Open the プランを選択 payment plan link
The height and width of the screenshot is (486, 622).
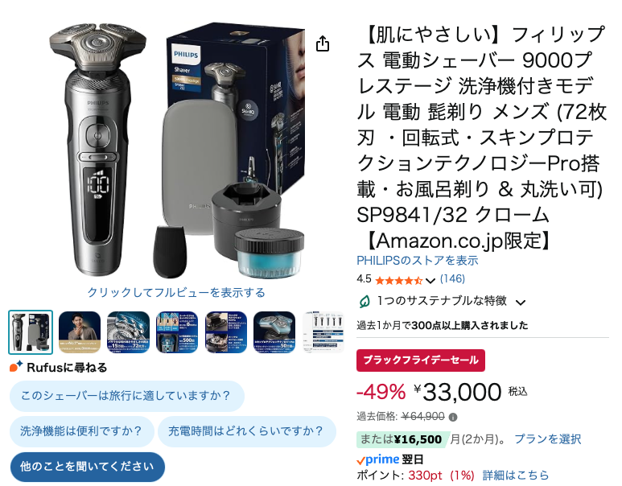[547, 439]
